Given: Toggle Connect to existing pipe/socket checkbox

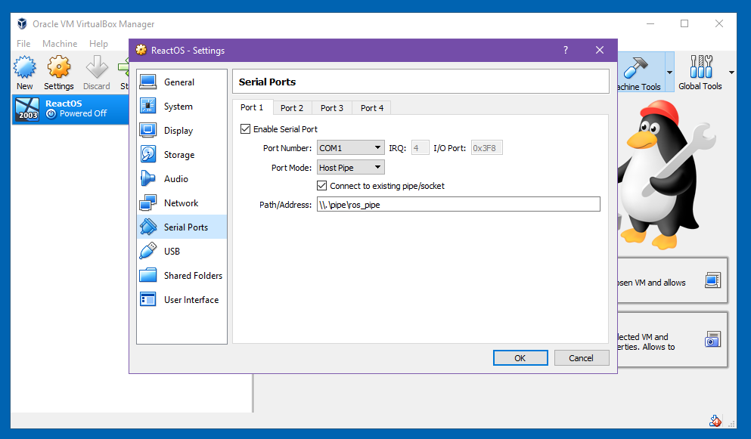Looking at the screenshot, I should (322, 186).
